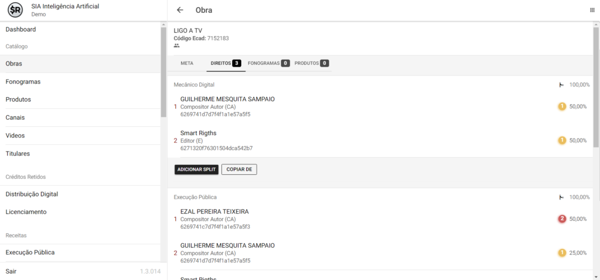Click the main content vertical scrollbar
Image resolution: width=600 pixels, height=280 pixels.
596,88
